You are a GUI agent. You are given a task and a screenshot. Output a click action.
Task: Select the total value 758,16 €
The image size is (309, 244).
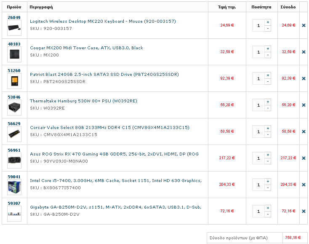tap(293, 238)
